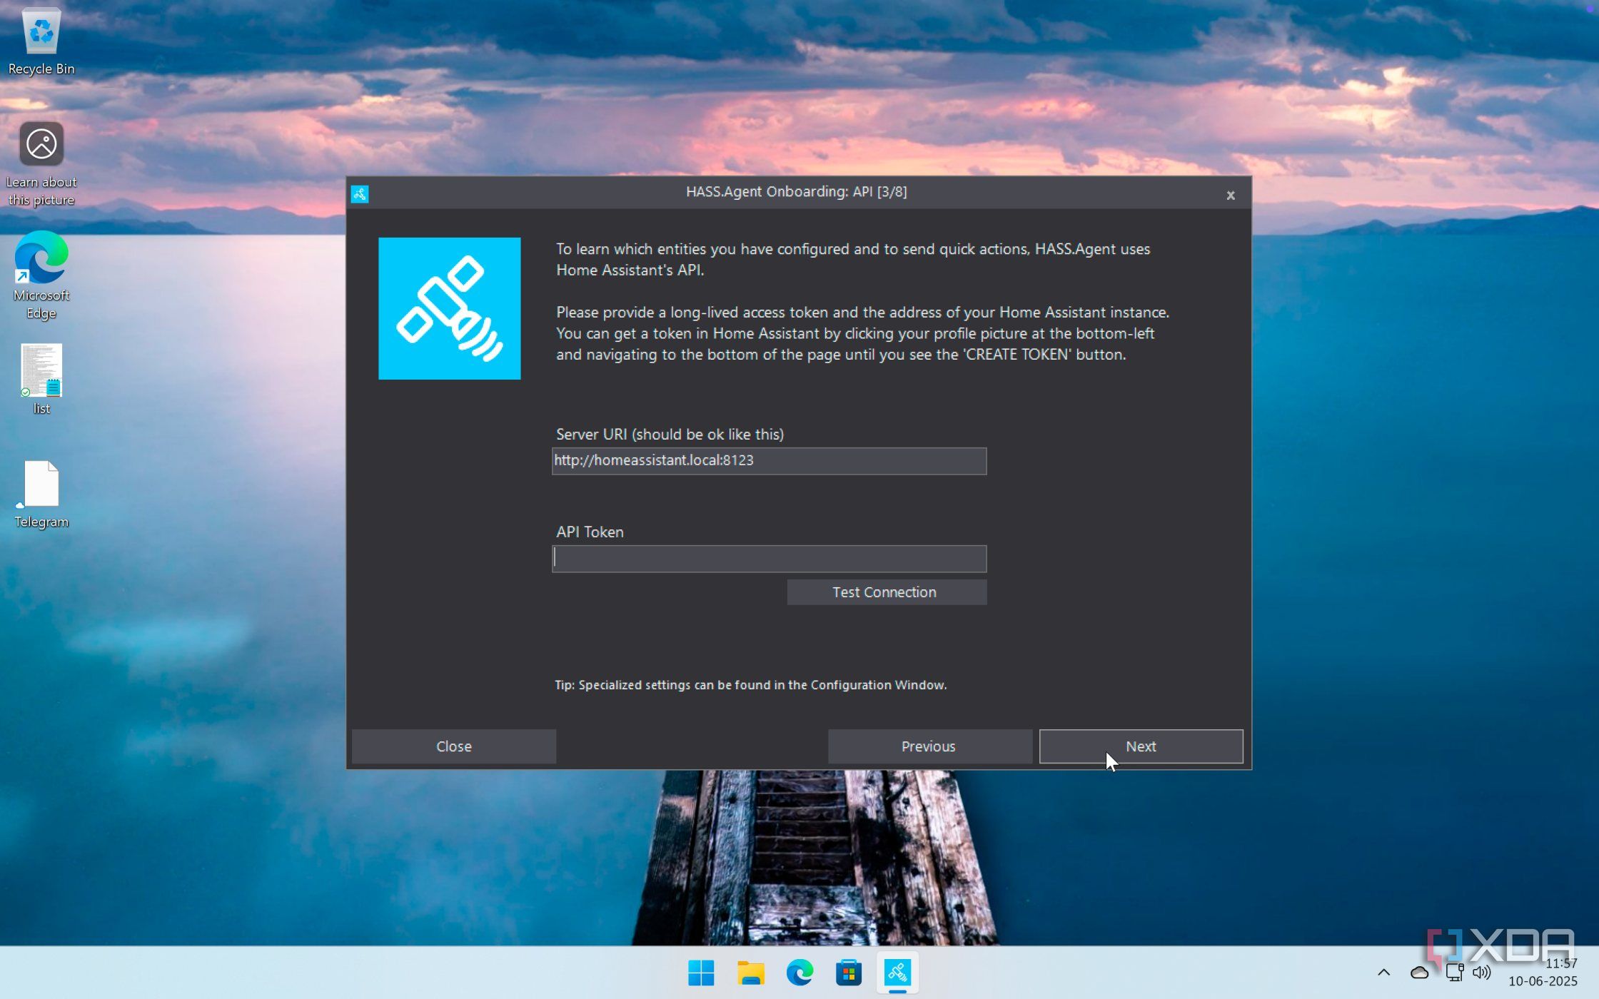Open HASS.Agent from the taskbar

(897, 972)
